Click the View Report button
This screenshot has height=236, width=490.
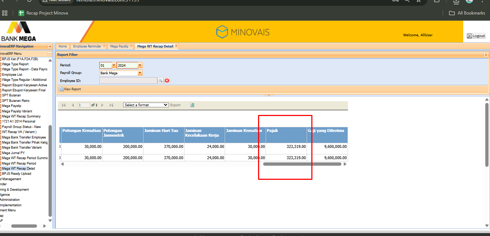pyautogui.click(x=70, y=89)
